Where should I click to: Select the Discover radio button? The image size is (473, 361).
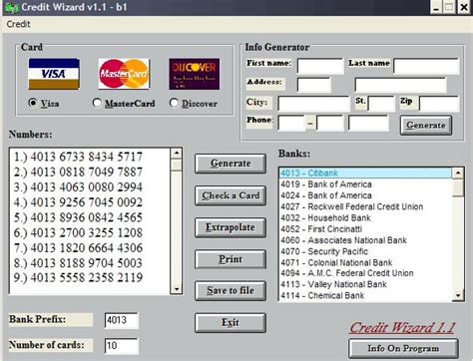[174, 103]
